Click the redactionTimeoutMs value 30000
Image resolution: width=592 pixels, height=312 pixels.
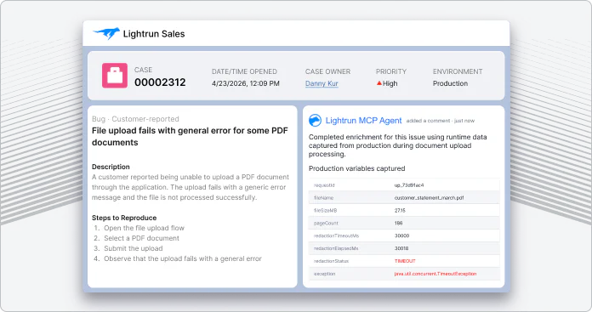point(401,235)
